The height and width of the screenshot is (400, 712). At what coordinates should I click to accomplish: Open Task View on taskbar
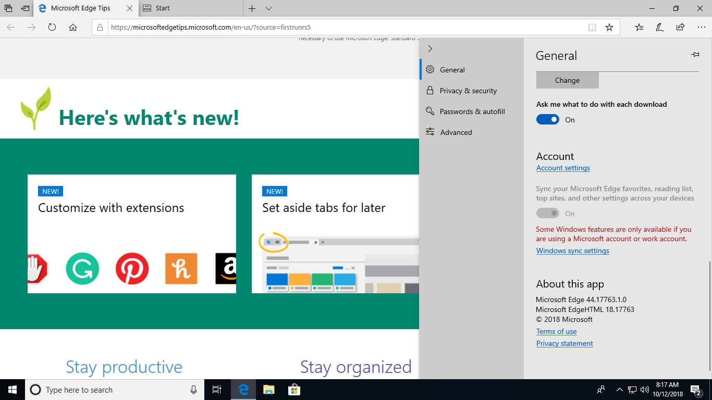pos(217,390)
